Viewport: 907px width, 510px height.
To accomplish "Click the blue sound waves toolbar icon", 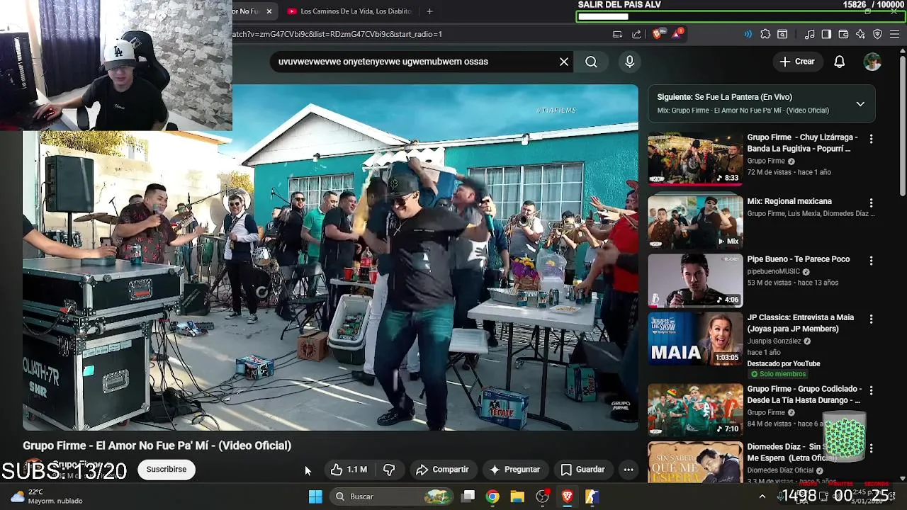I will (x=748, y=34).
